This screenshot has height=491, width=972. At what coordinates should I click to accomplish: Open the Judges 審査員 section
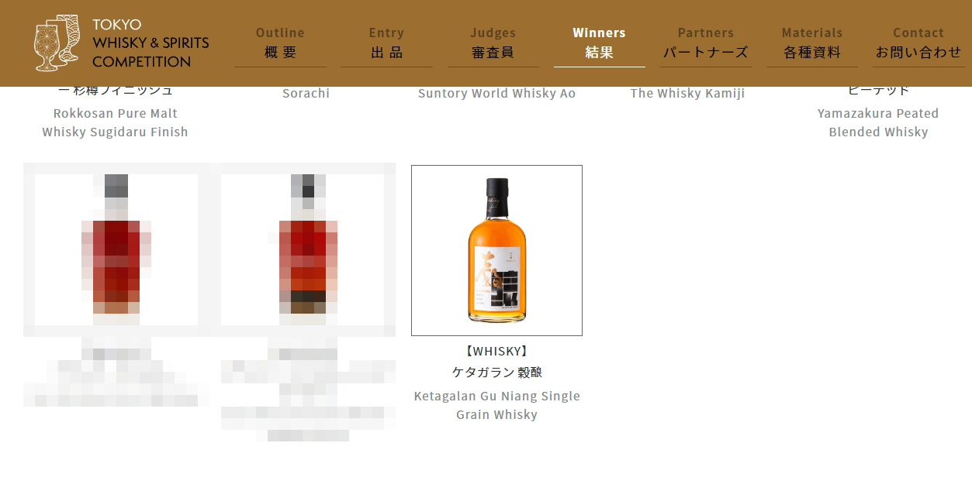(x=493, y=43)
